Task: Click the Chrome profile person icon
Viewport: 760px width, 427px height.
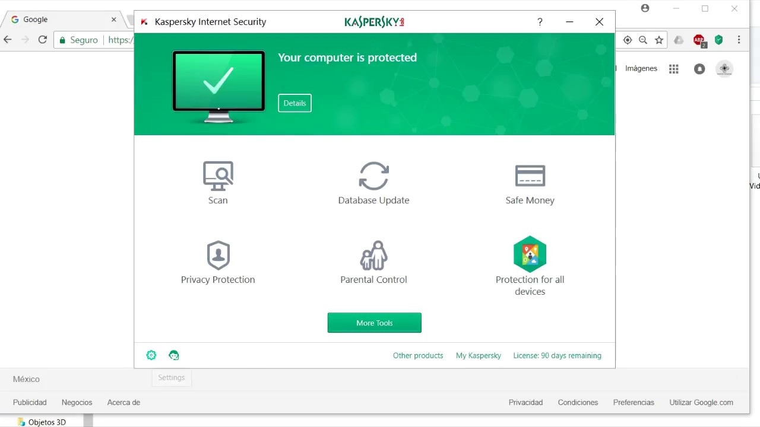Action: coord(645,8)
